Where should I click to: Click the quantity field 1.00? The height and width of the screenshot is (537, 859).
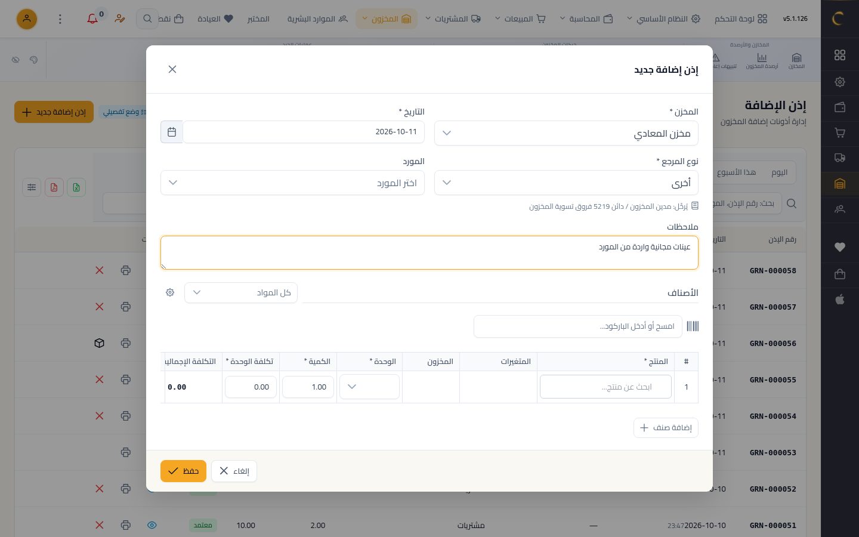[x=308, y=387]
